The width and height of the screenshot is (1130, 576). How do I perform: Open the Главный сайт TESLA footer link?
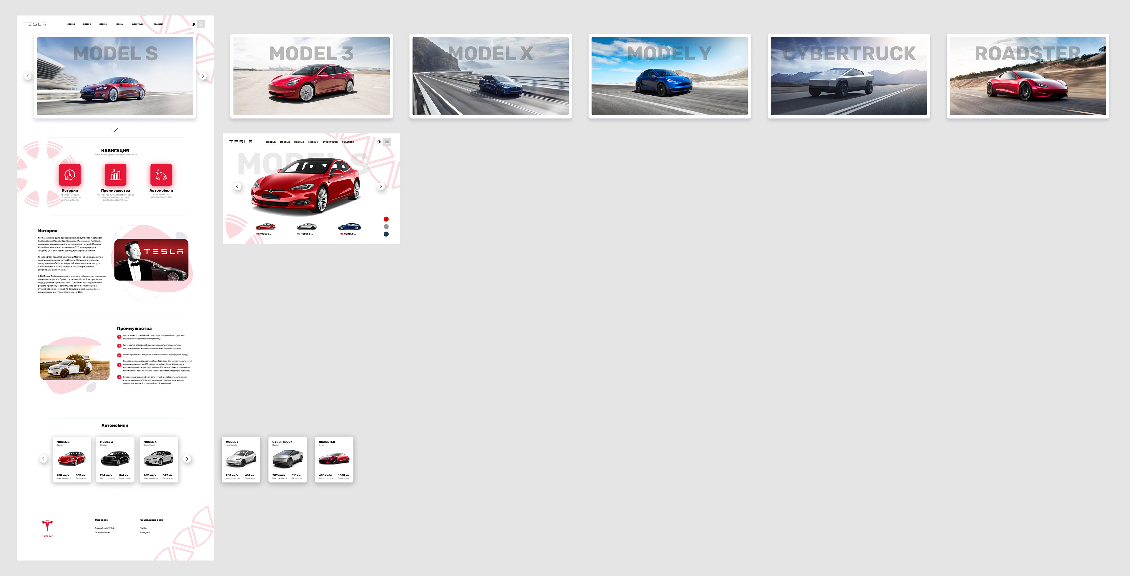click(104, 528)
